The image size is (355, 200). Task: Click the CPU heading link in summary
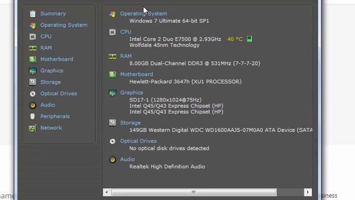(126, 32)
